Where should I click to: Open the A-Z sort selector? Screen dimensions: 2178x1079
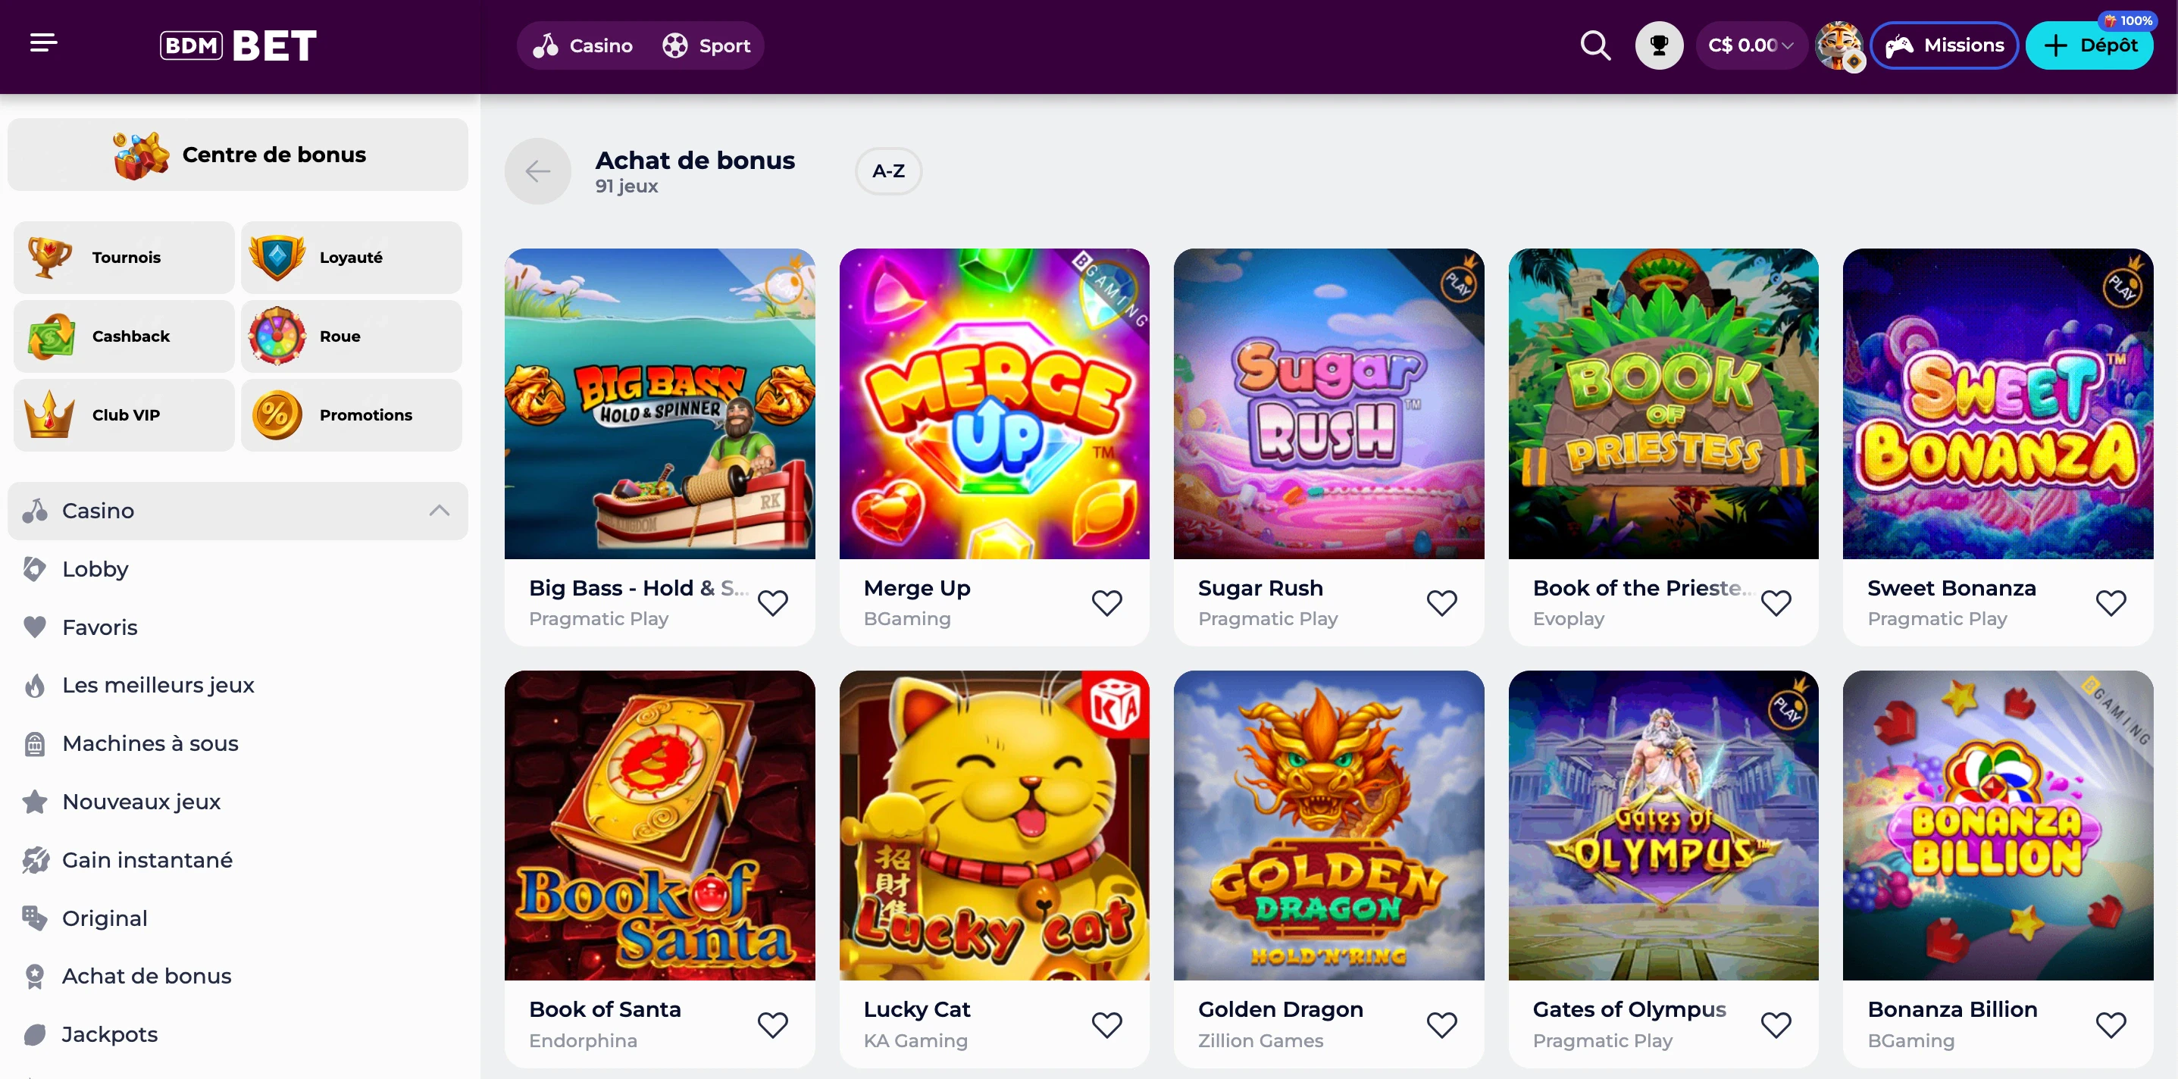889,172
